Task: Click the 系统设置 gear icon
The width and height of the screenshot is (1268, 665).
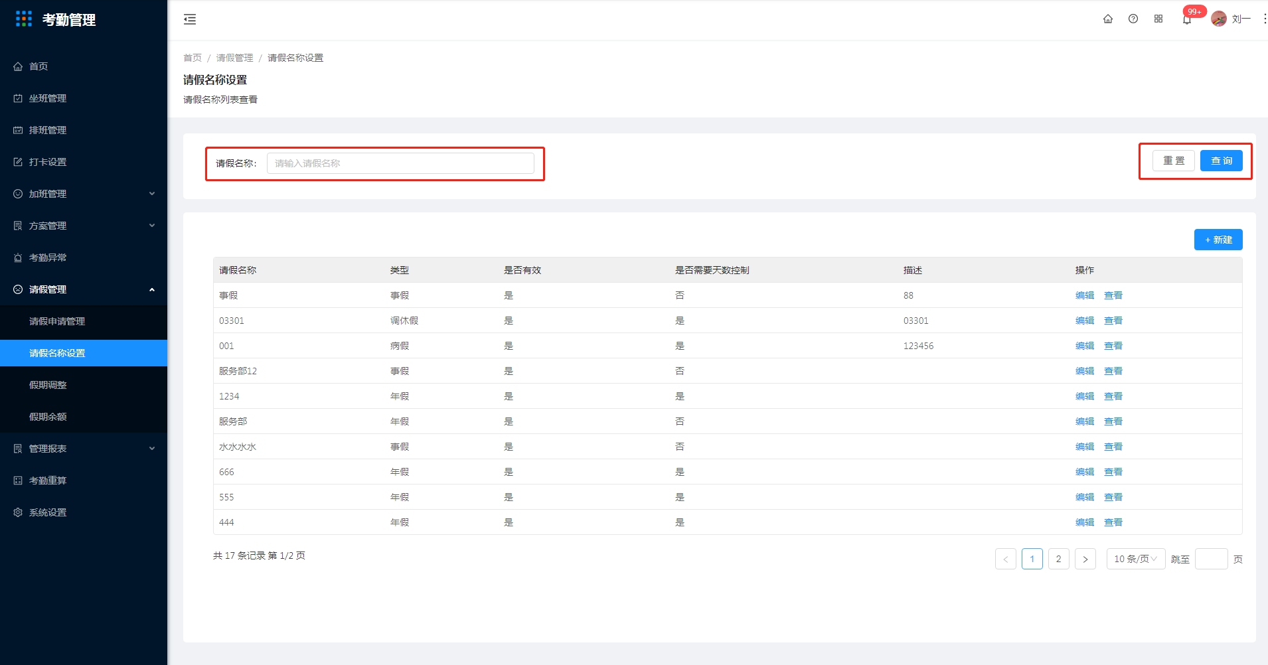Action: [x=18, y=512]
